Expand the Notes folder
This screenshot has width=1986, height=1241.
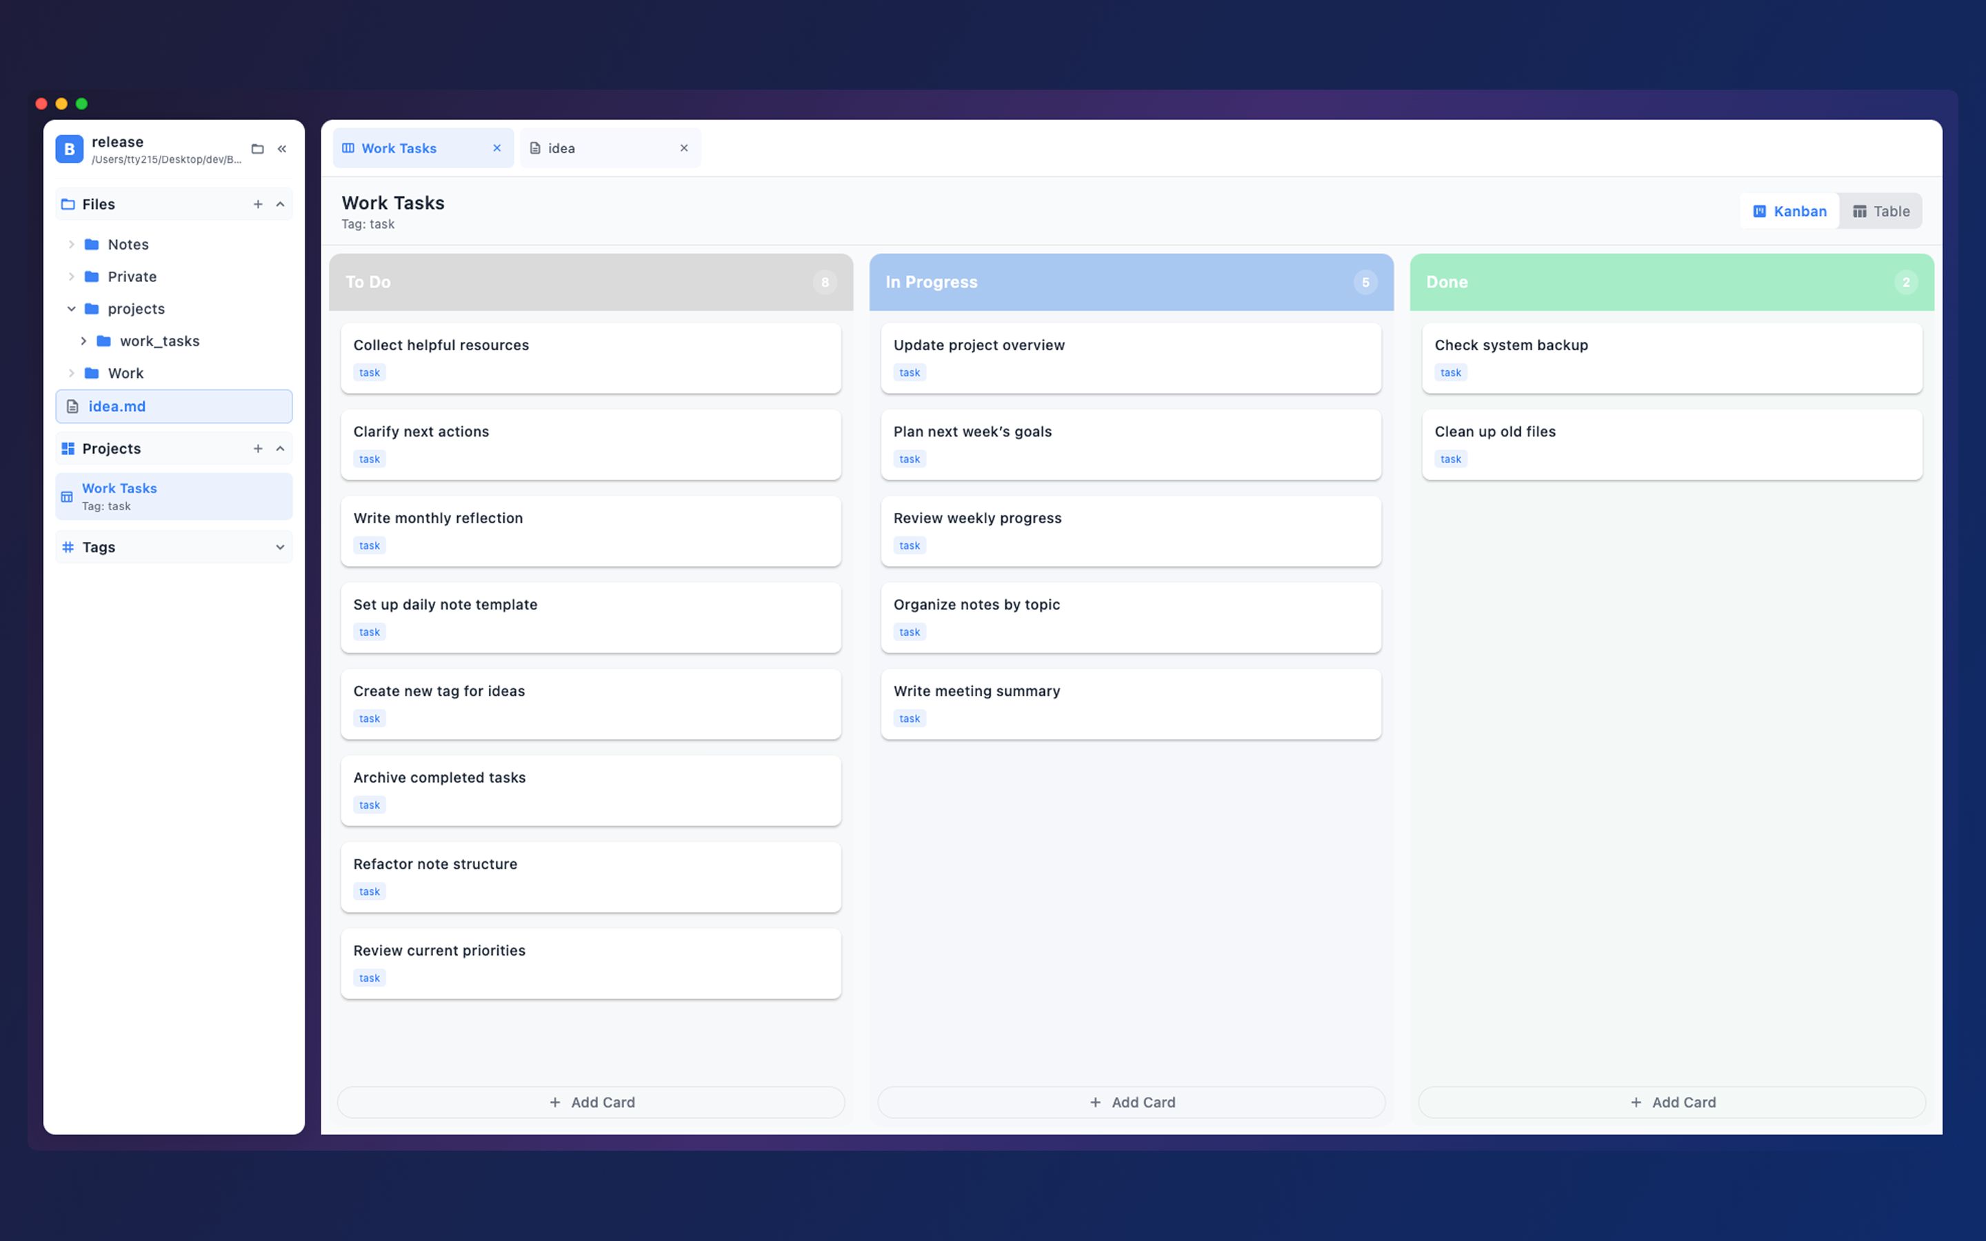72,245
